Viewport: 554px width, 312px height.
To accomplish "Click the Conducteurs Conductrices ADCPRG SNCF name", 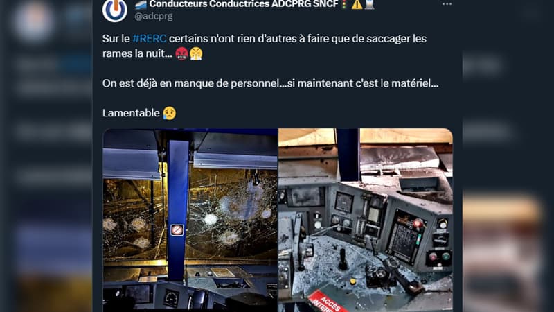I will point(244,4).
